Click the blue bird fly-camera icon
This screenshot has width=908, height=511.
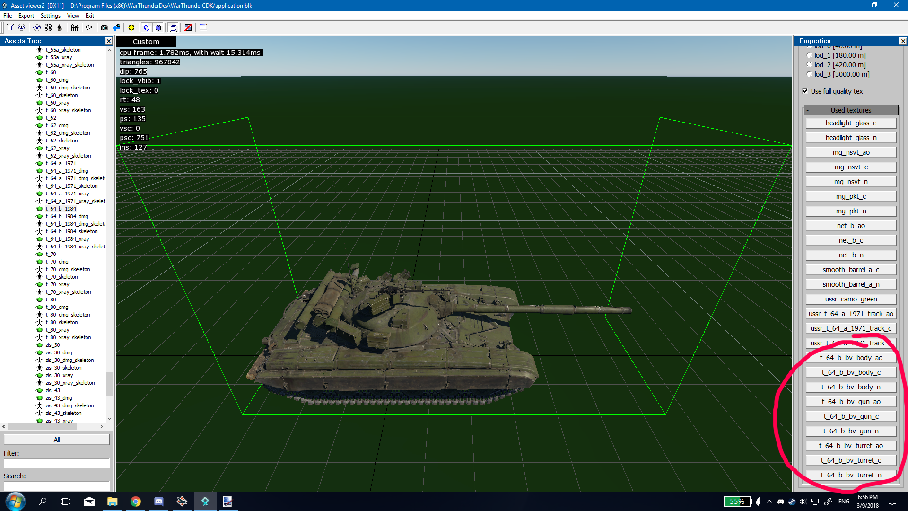[37, 27]
